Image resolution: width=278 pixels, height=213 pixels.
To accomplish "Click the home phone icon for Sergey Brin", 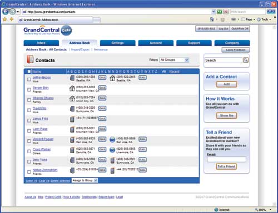I will pyautogui.click(x=72, y=88).
